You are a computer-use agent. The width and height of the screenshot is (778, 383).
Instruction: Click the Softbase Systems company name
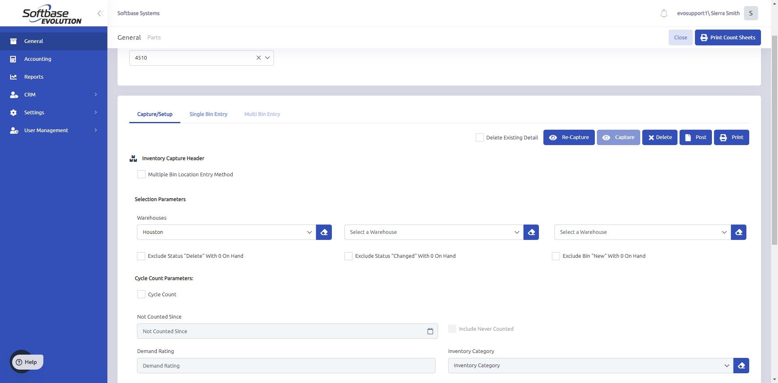(x=139, y=13)
